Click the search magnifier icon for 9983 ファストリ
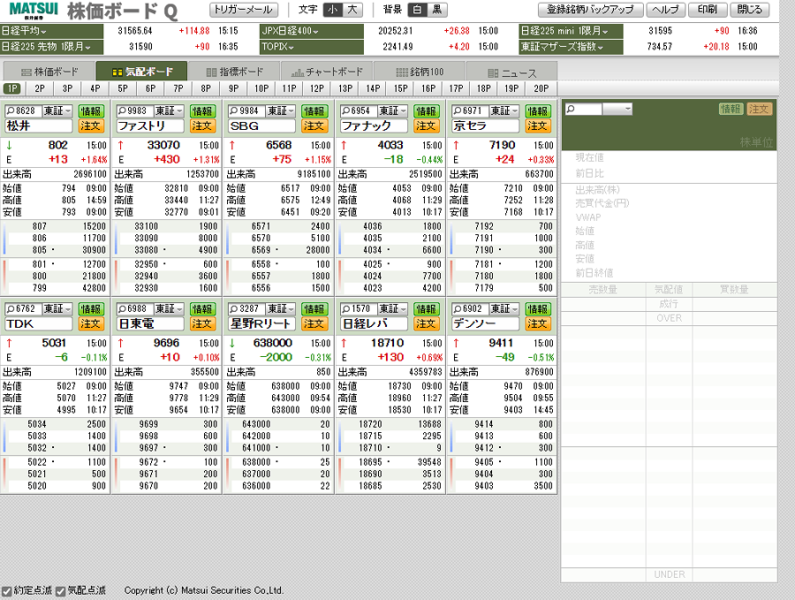 coord(122,111)
